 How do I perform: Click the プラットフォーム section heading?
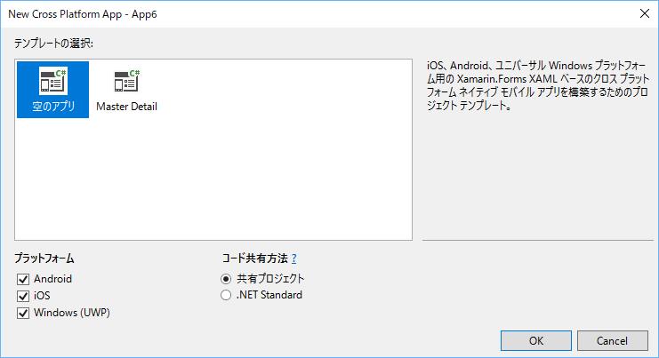tap(44, 259)
